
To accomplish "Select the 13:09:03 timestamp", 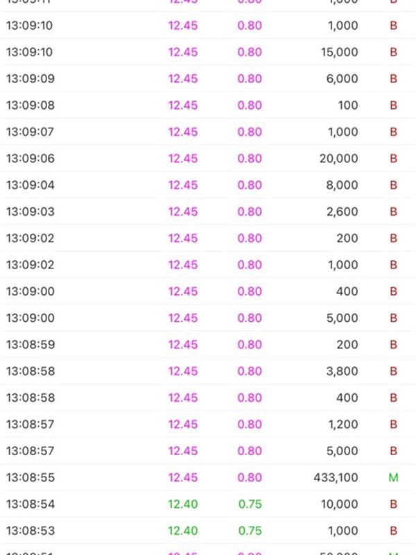I will click(31, 212).
